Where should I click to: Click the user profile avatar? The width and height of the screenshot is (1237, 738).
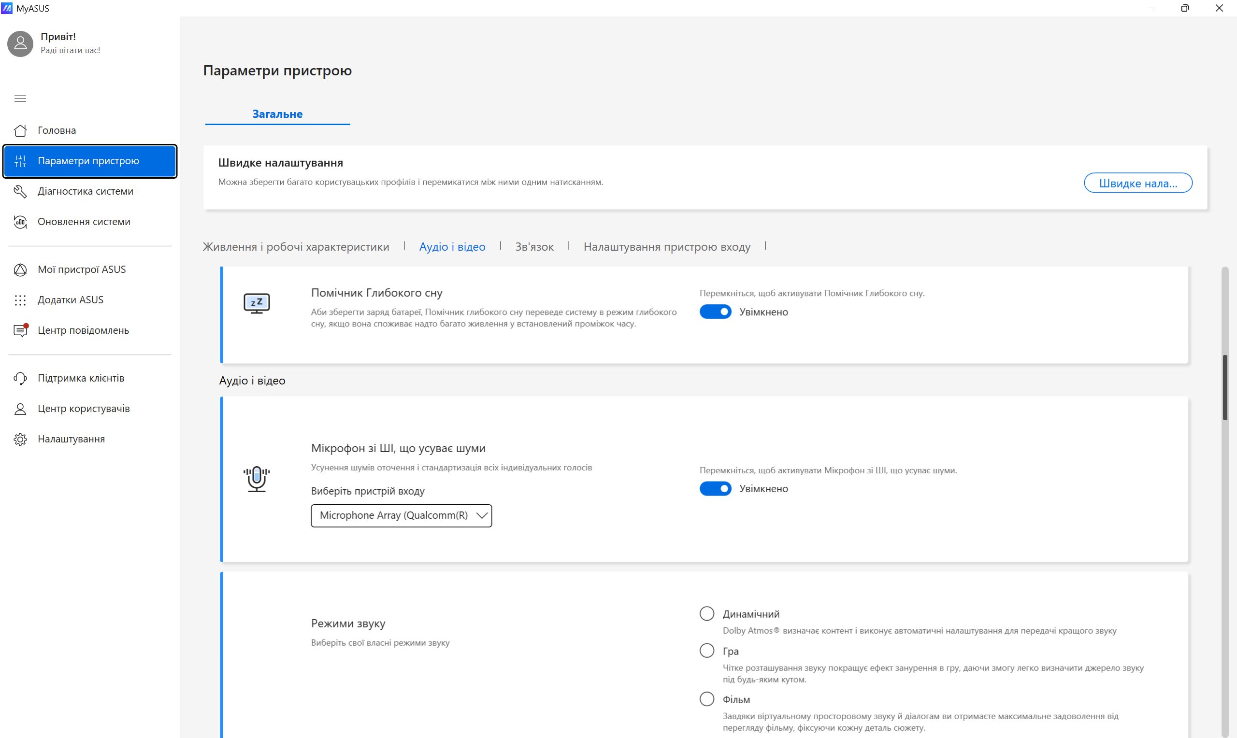[x=20, y=44]
